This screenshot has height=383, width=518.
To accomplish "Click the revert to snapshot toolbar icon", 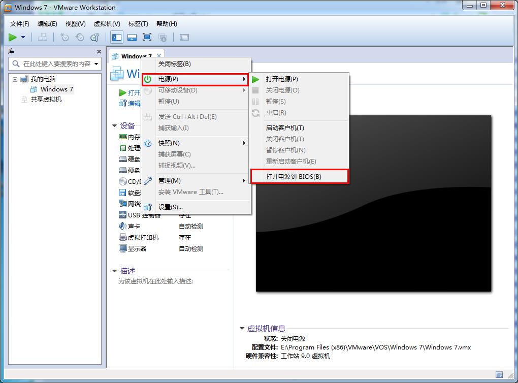I will (80, 37).
